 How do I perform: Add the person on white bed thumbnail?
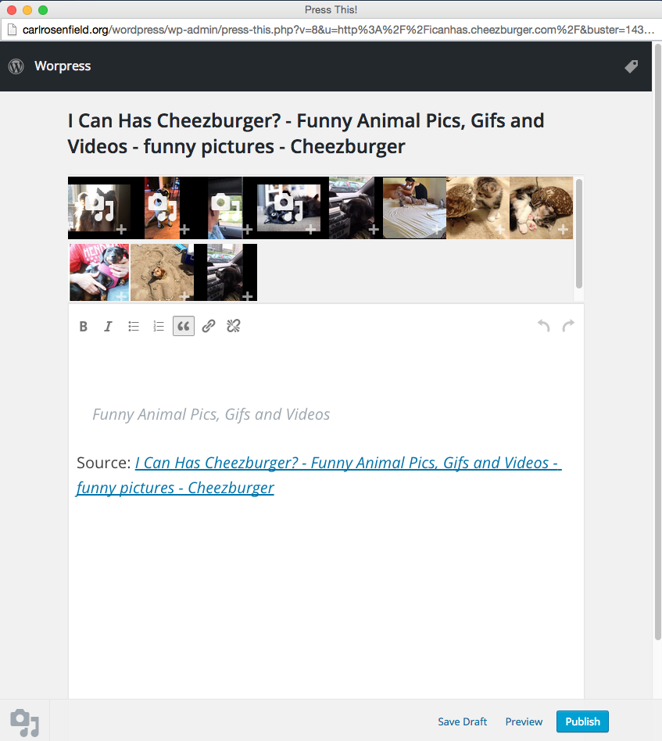(x=414, y=208)
